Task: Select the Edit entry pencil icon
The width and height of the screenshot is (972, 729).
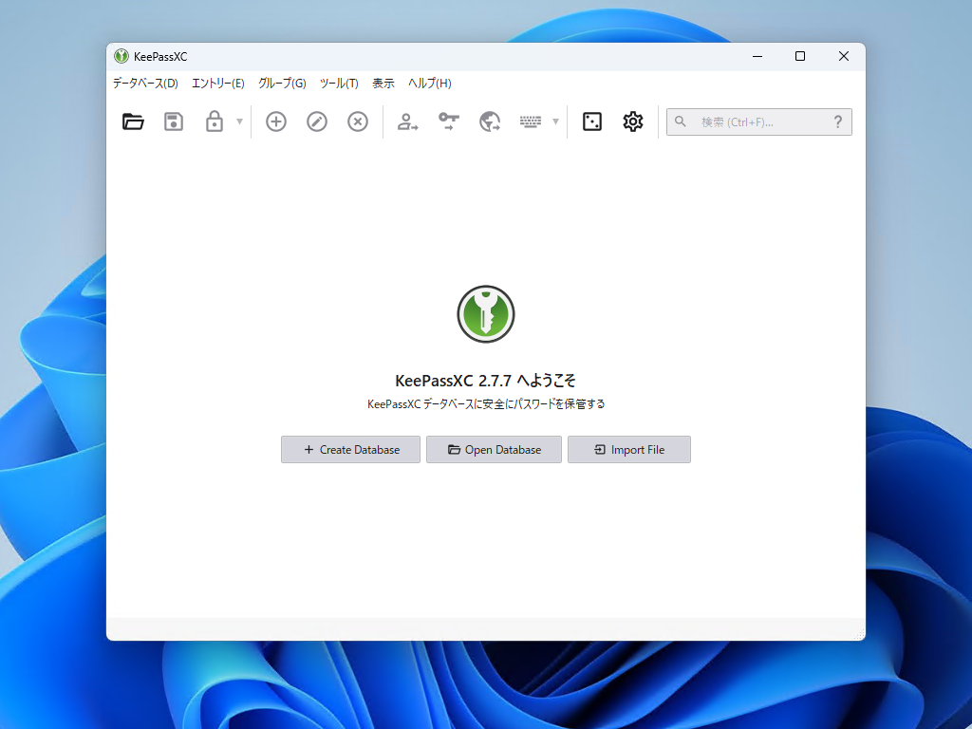Action: tap(316, 121)
